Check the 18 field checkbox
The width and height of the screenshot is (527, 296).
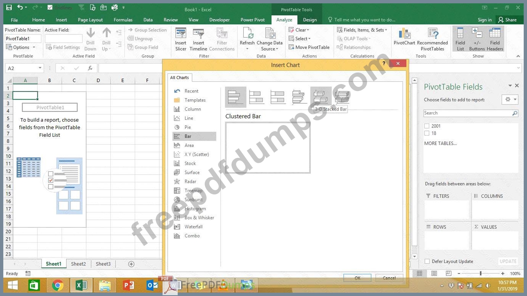point(427,133)
